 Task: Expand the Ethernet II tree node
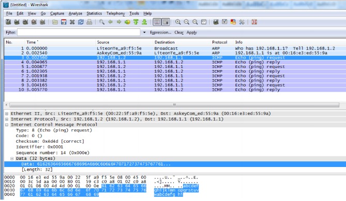(x=7, y=114)
